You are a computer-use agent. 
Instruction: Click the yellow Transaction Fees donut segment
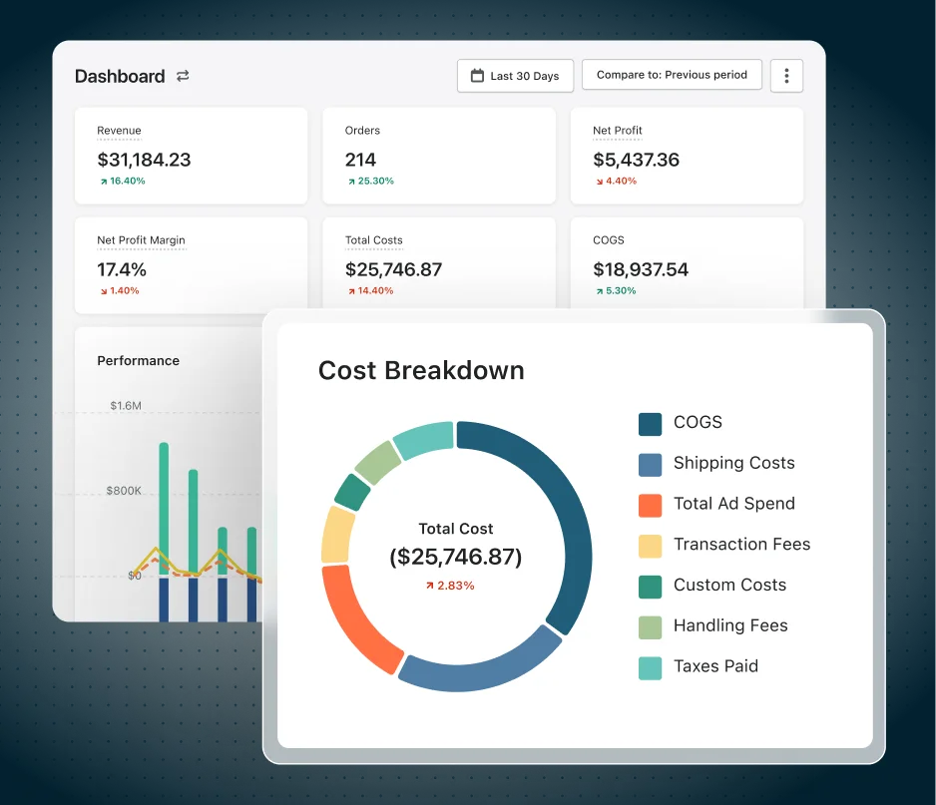tap(336, 536)
